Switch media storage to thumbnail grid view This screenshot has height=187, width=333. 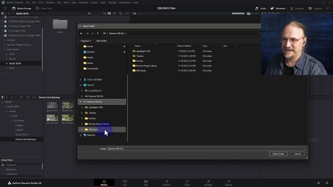point(109,13)
